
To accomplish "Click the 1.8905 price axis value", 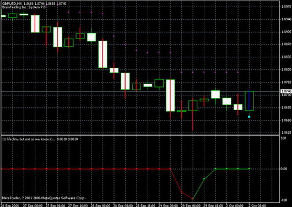I will pyautogui.click(x=286, y=32).
